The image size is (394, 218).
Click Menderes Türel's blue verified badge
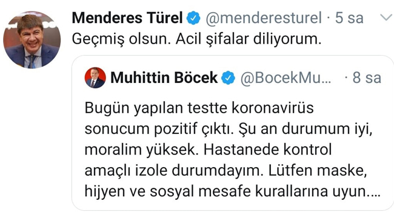(x=193, y=18)
